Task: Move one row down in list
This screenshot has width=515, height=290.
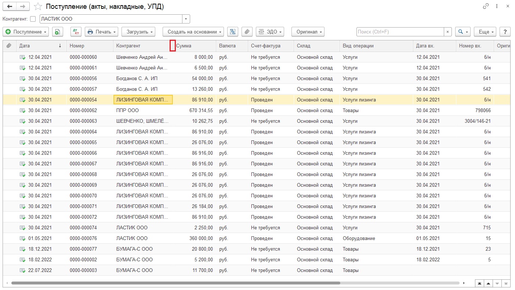Action: pyautogui.click(x=497, y=283)
